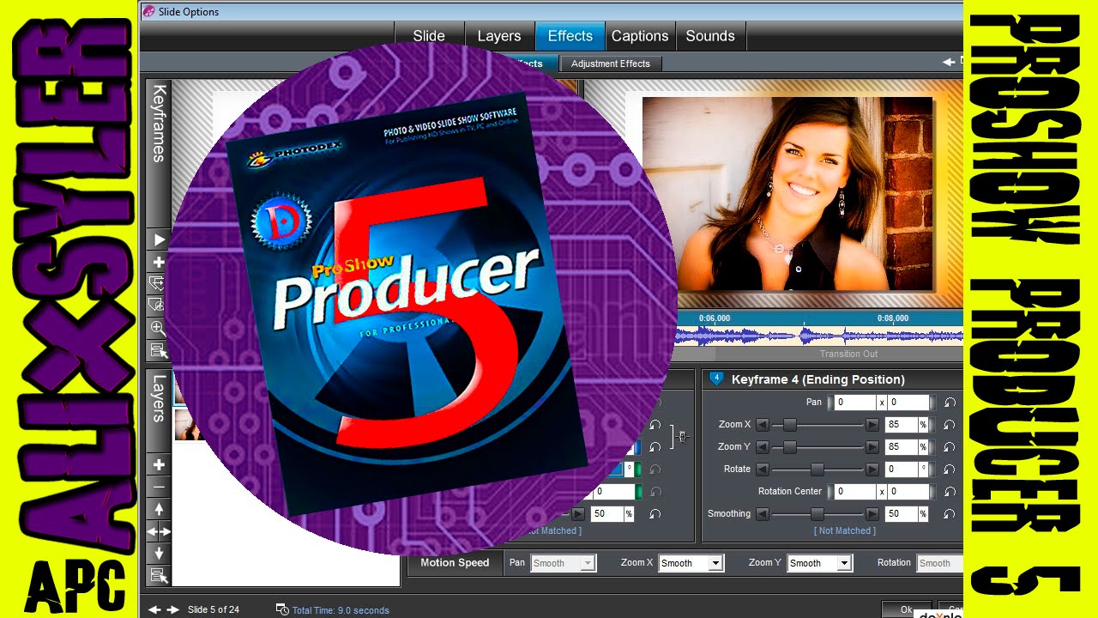1098x618 pixels.
Task: Open the Keyframes toolbar options menu icon
Action: (159, 350)
